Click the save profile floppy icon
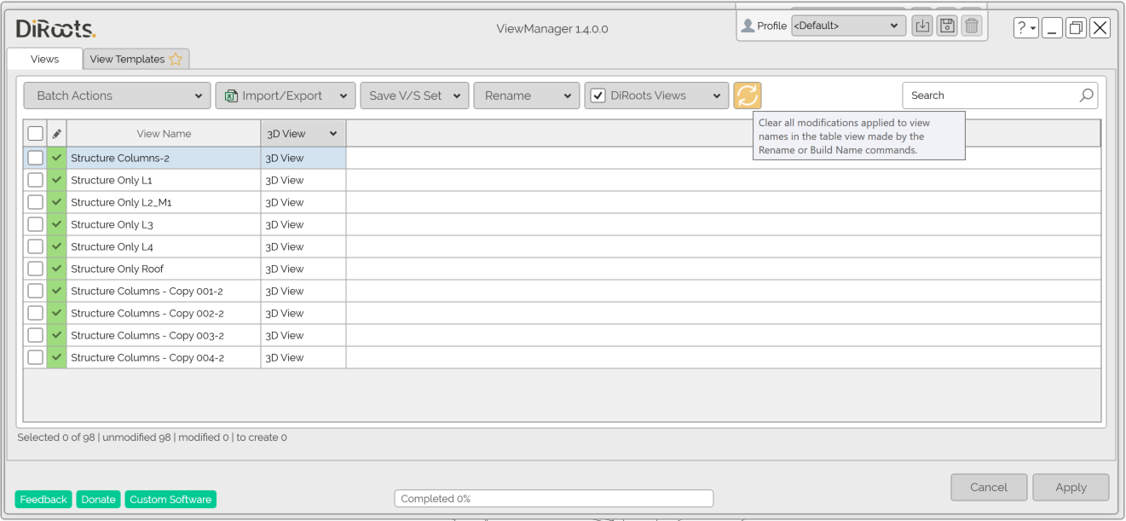The height and width of the screenshot is (521, 1126). (946, 26)
